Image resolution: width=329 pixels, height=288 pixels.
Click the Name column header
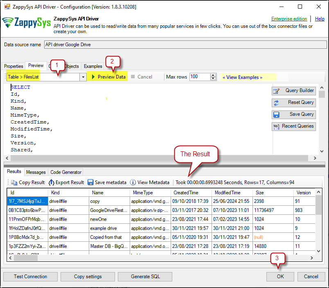[x=109, y=193]
